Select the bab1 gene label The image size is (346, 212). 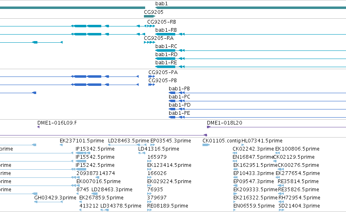(161, 4)
